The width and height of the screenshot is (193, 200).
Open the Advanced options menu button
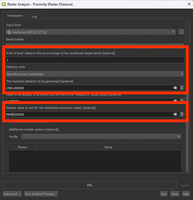(12, 194)
